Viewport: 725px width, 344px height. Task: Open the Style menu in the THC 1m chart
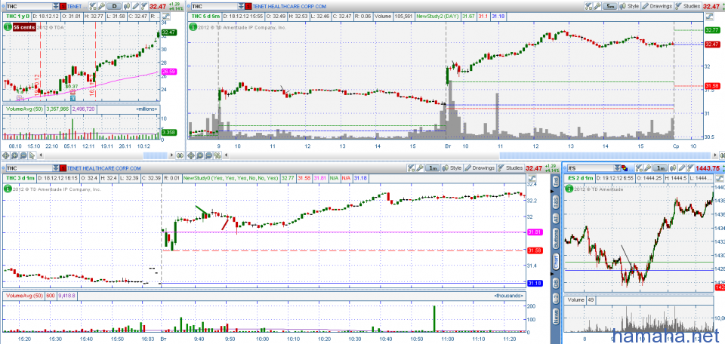click(452, 168)
